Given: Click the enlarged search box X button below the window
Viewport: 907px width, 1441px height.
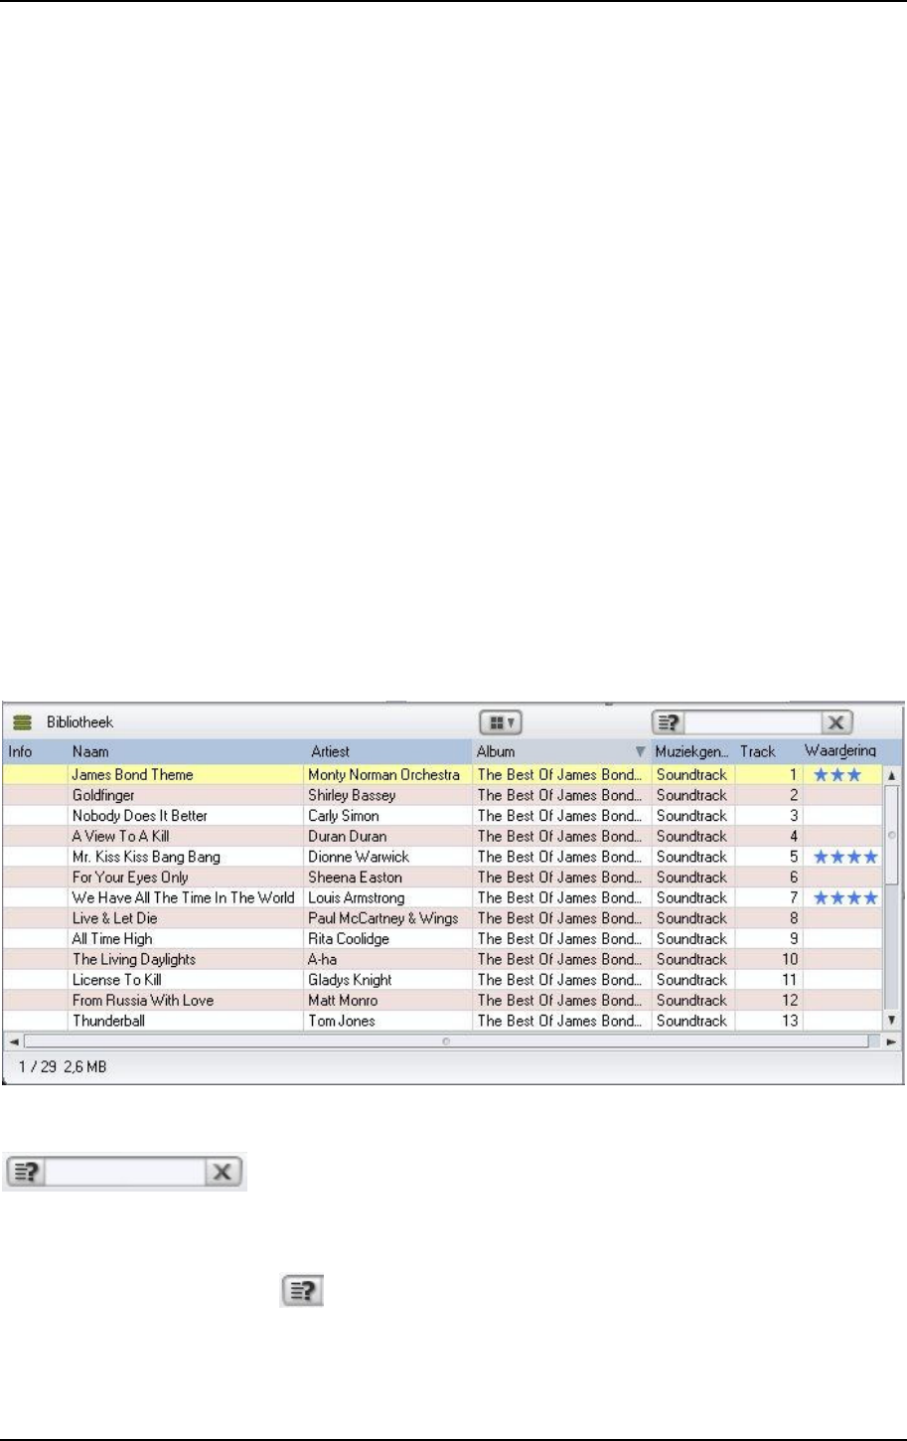Looking at the screenshot, I should 226,1172.
